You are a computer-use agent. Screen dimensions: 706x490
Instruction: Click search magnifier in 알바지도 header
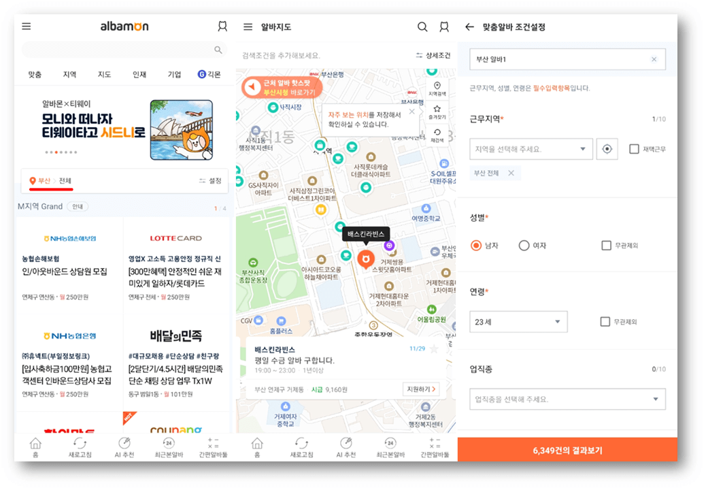(x=422, y=27)
